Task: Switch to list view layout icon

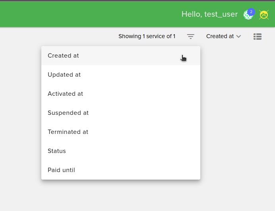Action: pos(258,37)
